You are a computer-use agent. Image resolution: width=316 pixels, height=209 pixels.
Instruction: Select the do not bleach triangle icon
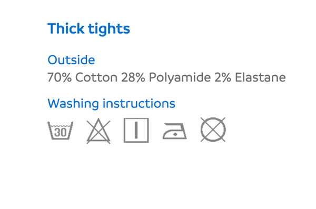click(x=98, y=131)
